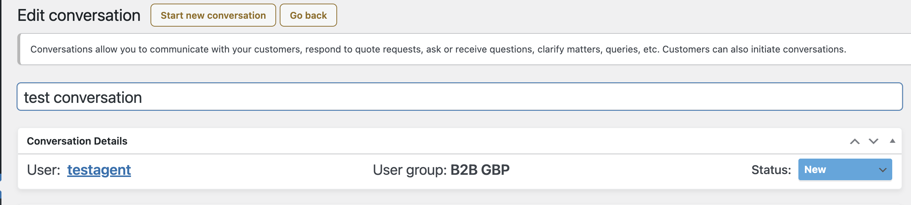911x205 pixels.
Task: Open the Status dropdown showing New
Action: pos(845,170)
